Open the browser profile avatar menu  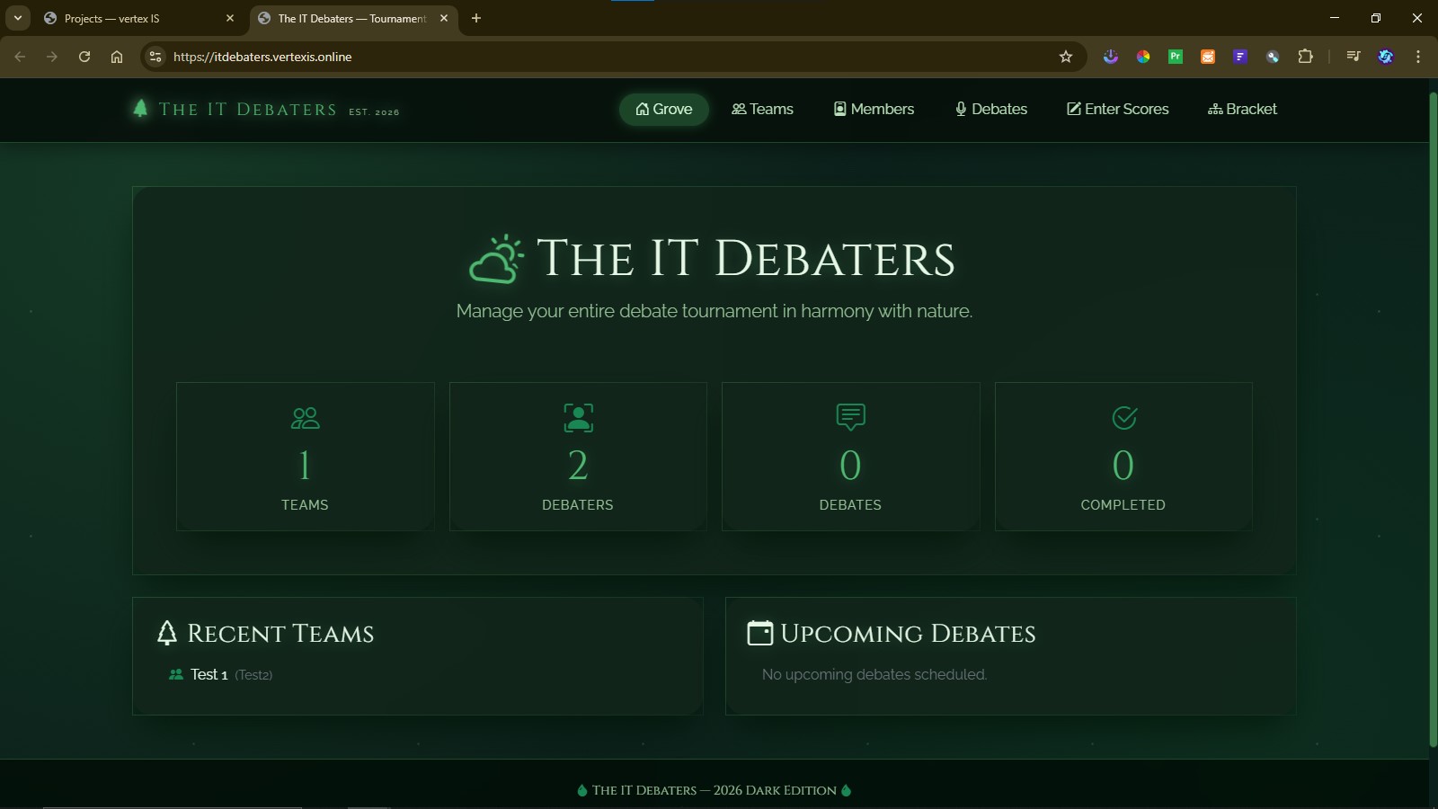pyautogui.click(x=1387, y=56)
